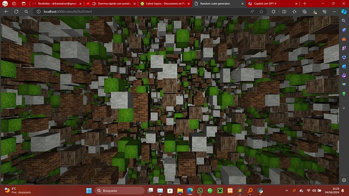Go back to the previous page
Viewport: 349px width, 196px height.
[6, 12]
